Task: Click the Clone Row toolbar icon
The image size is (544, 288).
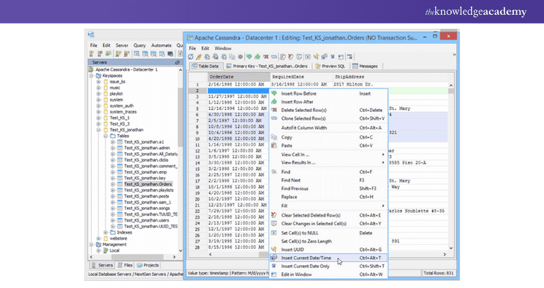Action: (x=274, y=56)
